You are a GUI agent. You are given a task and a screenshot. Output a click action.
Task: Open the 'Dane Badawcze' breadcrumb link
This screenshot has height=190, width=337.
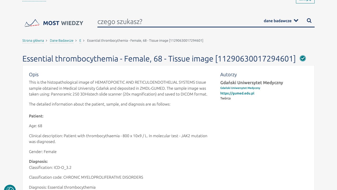click(x=62, y=41)
